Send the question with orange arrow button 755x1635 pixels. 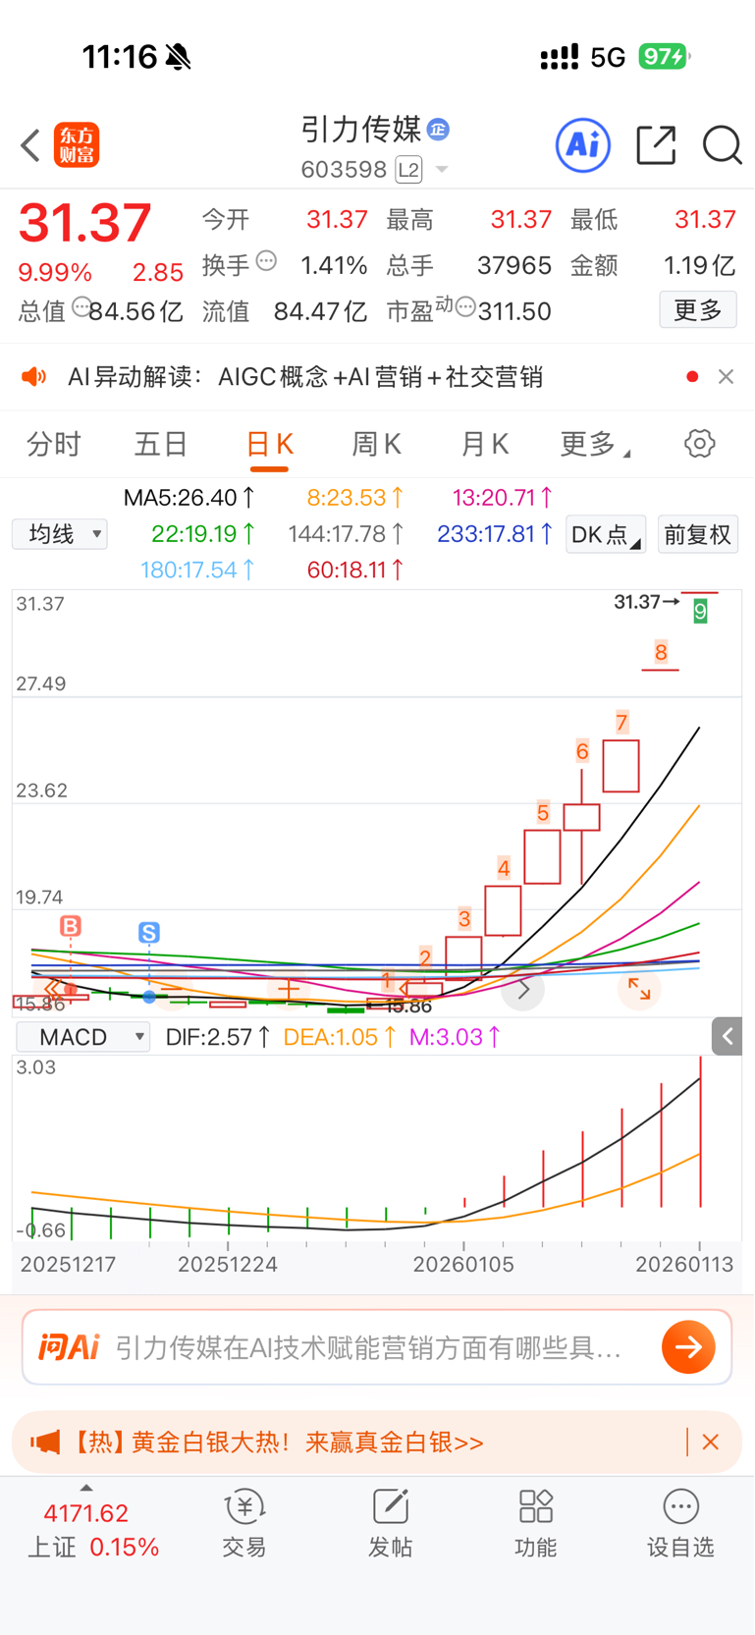pos(688,1347)
